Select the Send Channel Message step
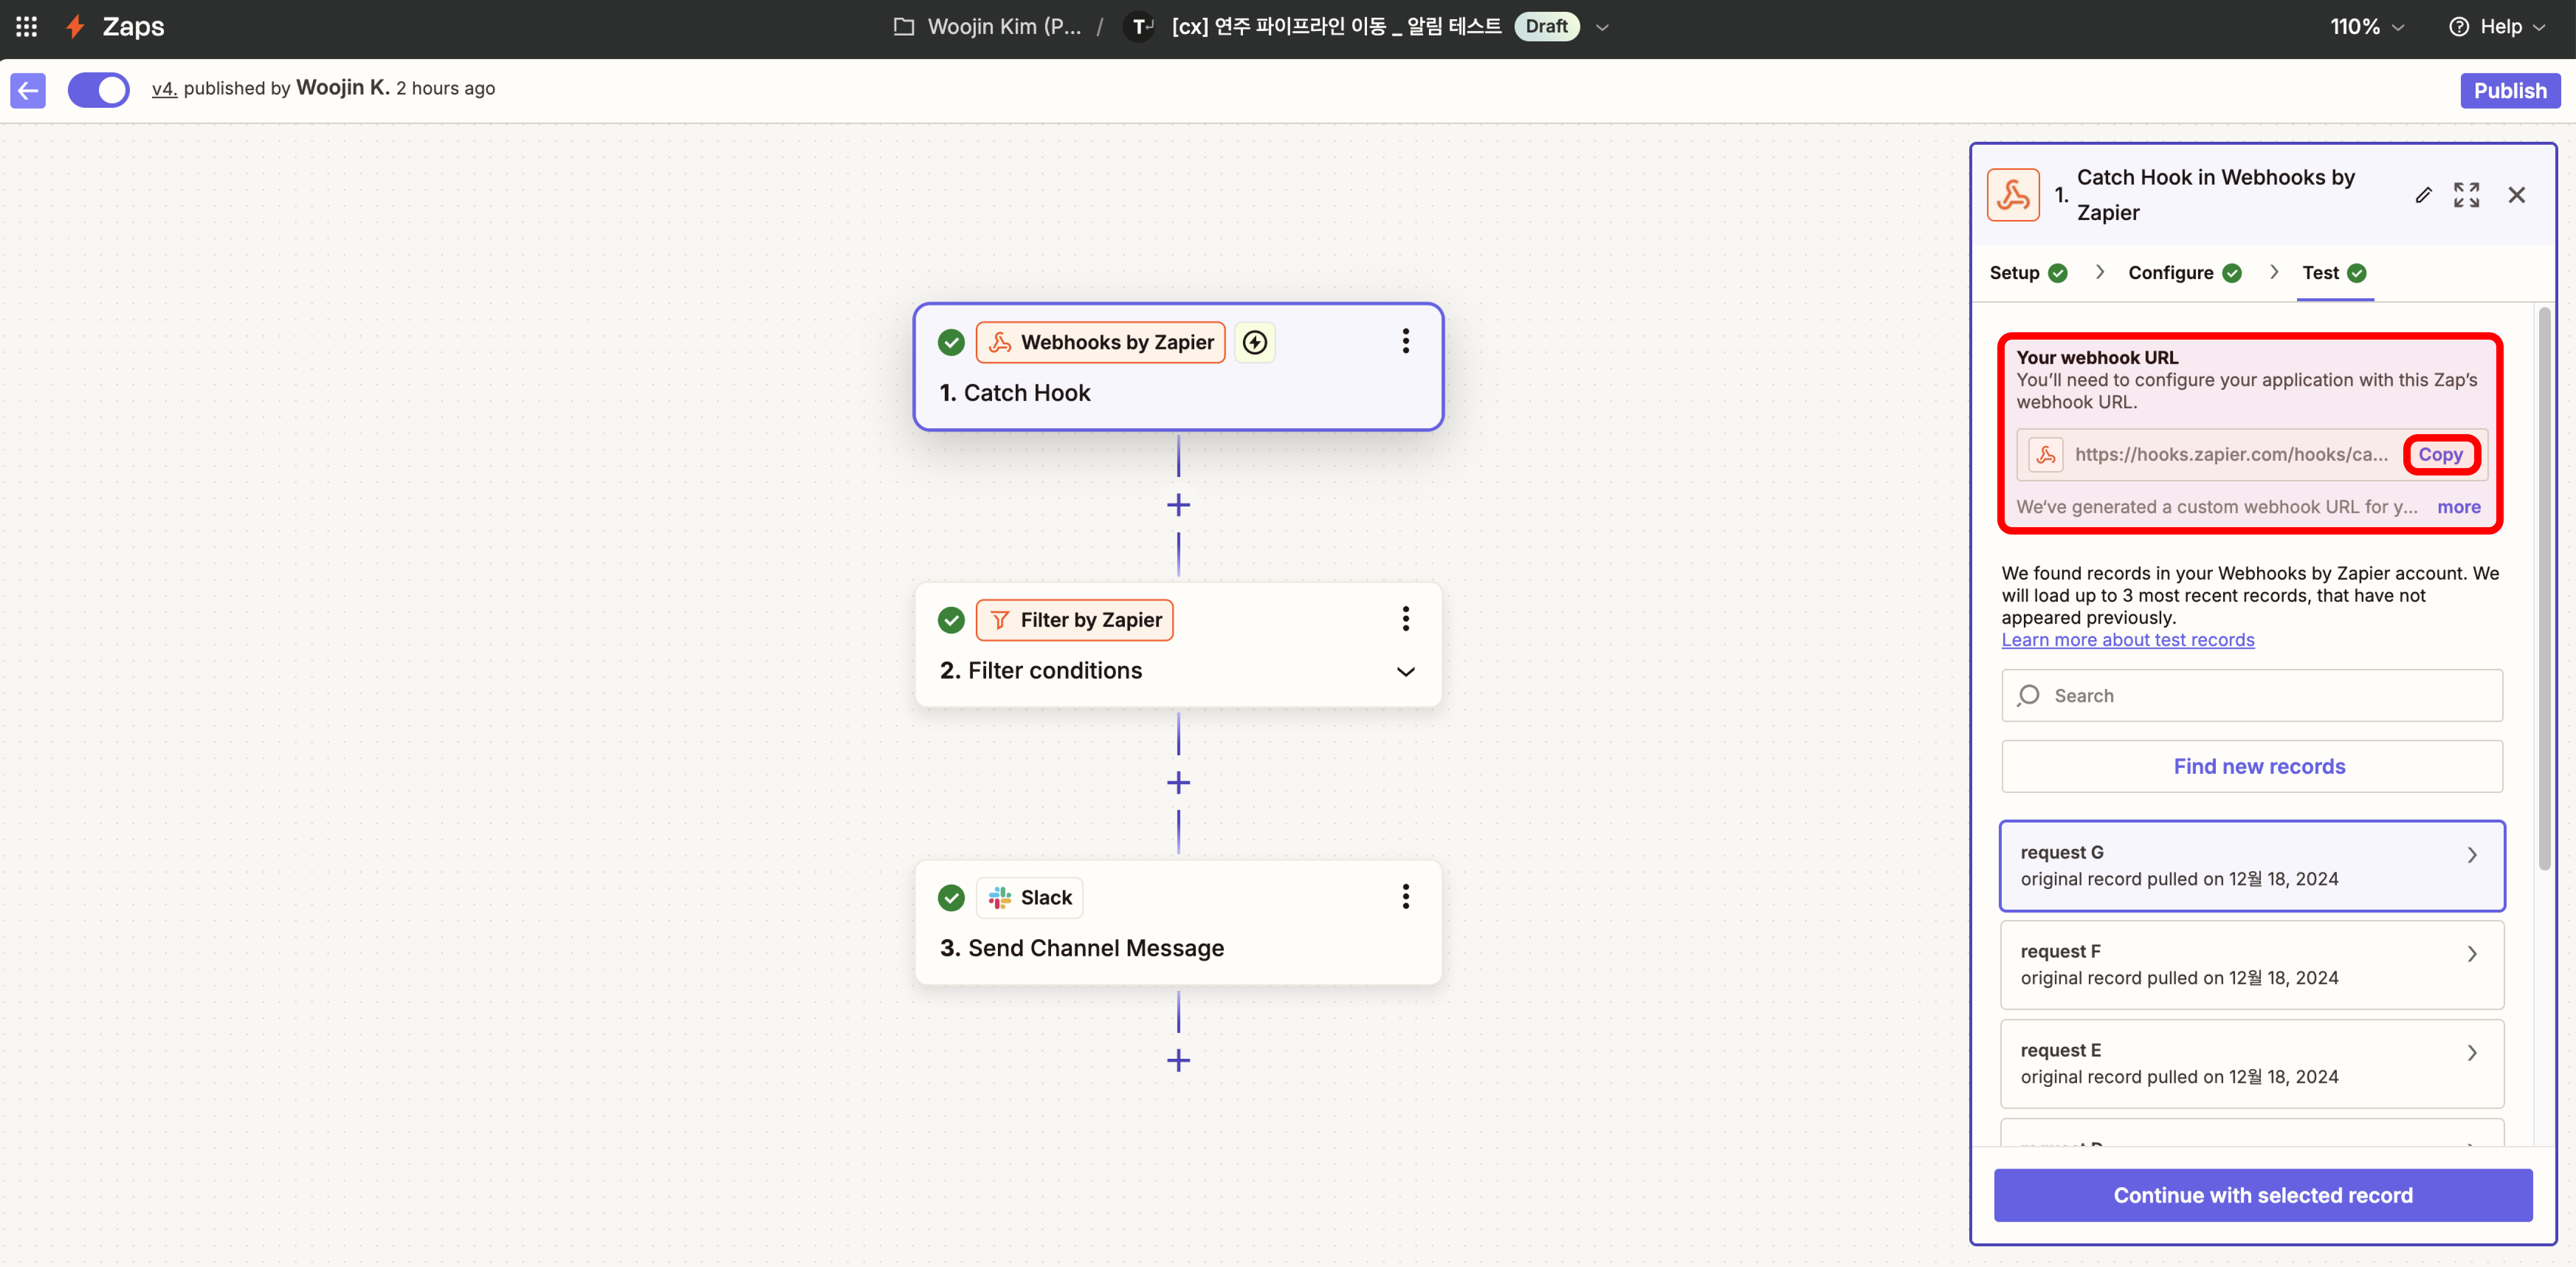 tap(1178, 923)
